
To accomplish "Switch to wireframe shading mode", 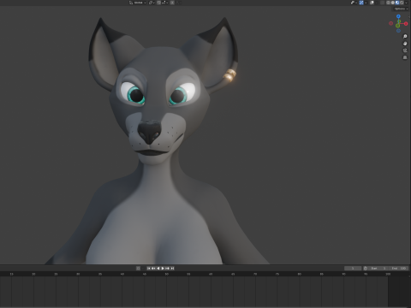I will pos(388,3).
